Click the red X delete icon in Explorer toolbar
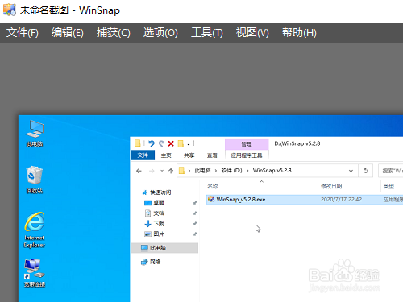The image size is (403, 302). coord(171,143)
